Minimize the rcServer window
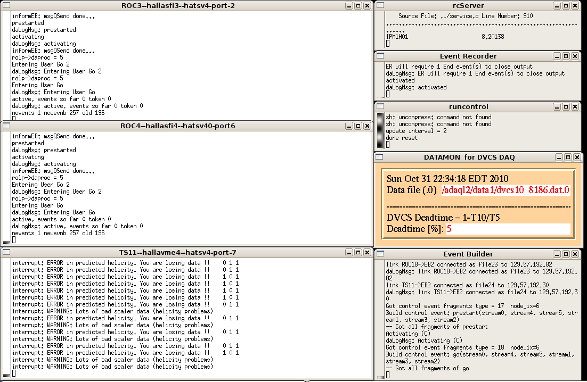This screenshot has height=382, width=587. click(557, 6)
